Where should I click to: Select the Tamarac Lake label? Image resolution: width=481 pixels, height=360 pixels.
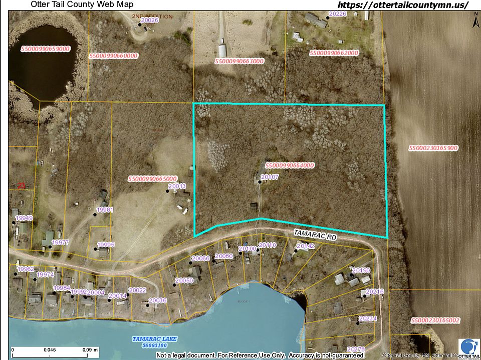[149, 339]
